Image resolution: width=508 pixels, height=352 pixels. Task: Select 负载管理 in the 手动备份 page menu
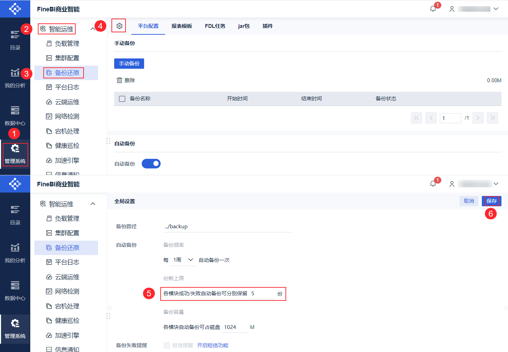coord(66,44)
